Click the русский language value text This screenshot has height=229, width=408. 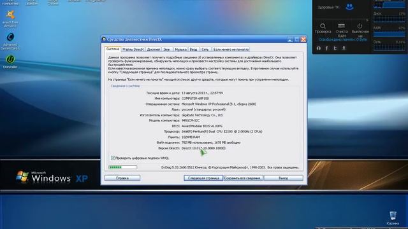(203, 109)
